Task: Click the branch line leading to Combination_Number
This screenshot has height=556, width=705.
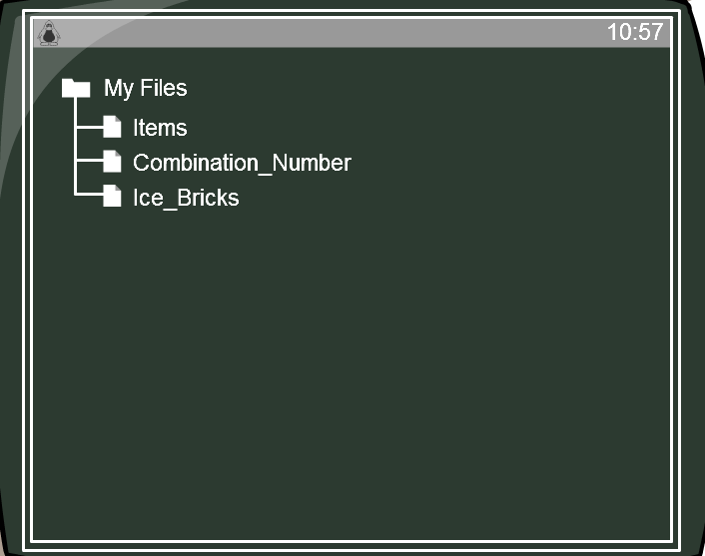Action: pos(90,160)
